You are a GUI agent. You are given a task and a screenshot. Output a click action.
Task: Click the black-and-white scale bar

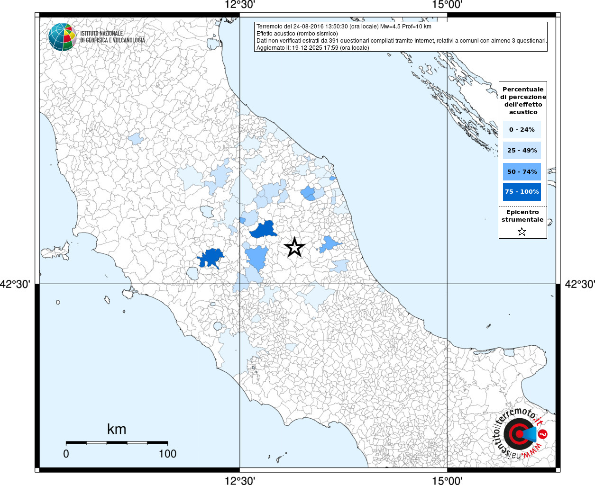point(117,443)
